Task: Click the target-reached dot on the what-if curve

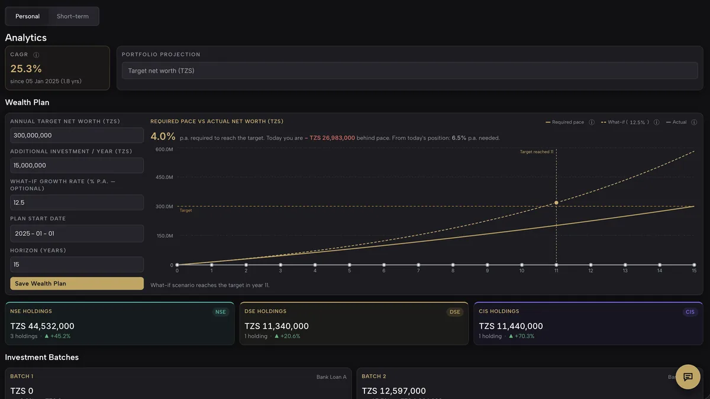Action: click(556, 203)
